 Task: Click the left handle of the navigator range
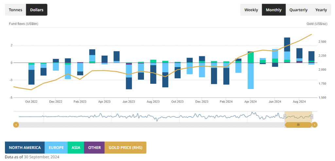pyautogui.click(x=285, y=116)
